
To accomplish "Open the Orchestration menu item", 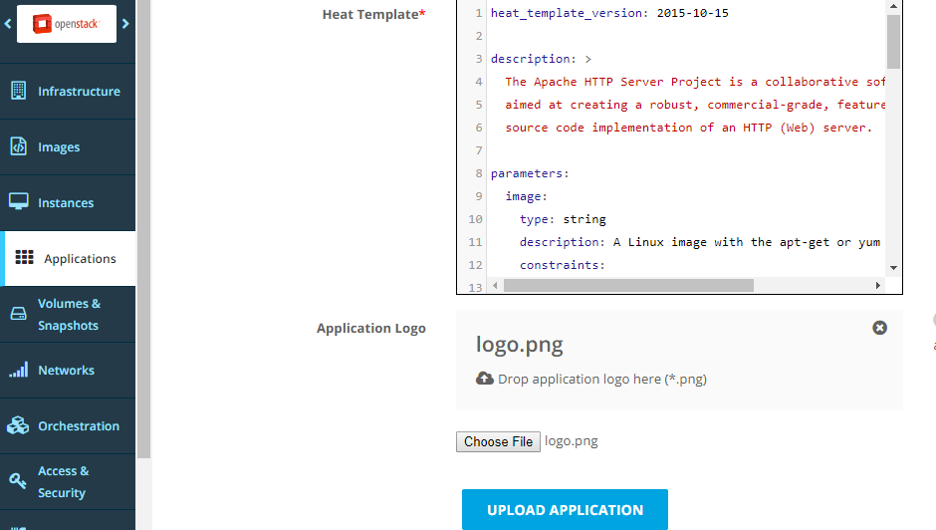I will pyautogui.click(x=78, y=425).
